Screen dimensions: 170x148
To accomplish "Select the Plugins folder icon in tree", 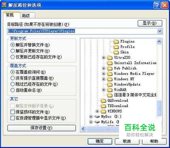I will (x=116, y=42).
